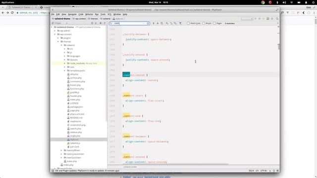The width and height of the screenshot is (317, 178).
Task: Open the search history magnifier dropdown
Action: click(x=111, y=23)
